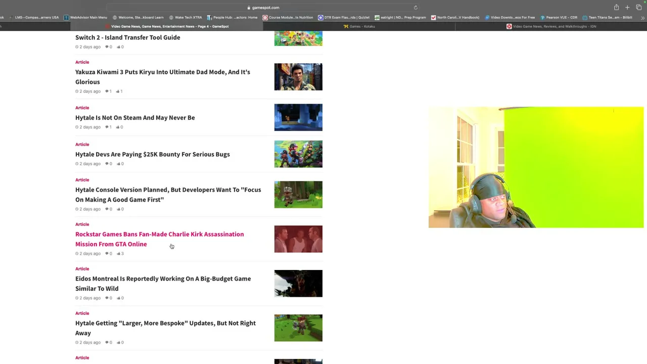The height and width of the screenshot is (364, 647).
Task: Like the Eidos Montreal article
Action: (x=120, y=298)
